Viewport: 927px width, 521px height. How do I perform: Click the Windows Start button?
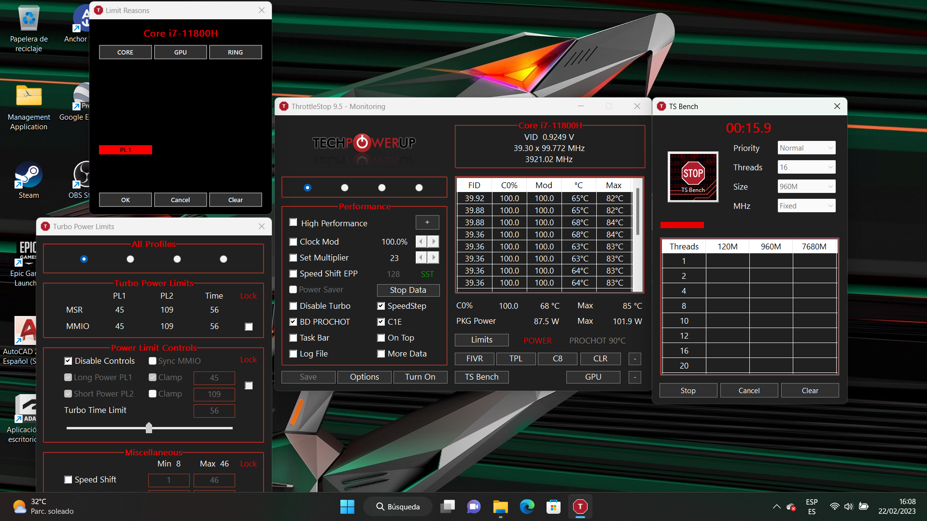pyautogui.click(x=347, y=507)
